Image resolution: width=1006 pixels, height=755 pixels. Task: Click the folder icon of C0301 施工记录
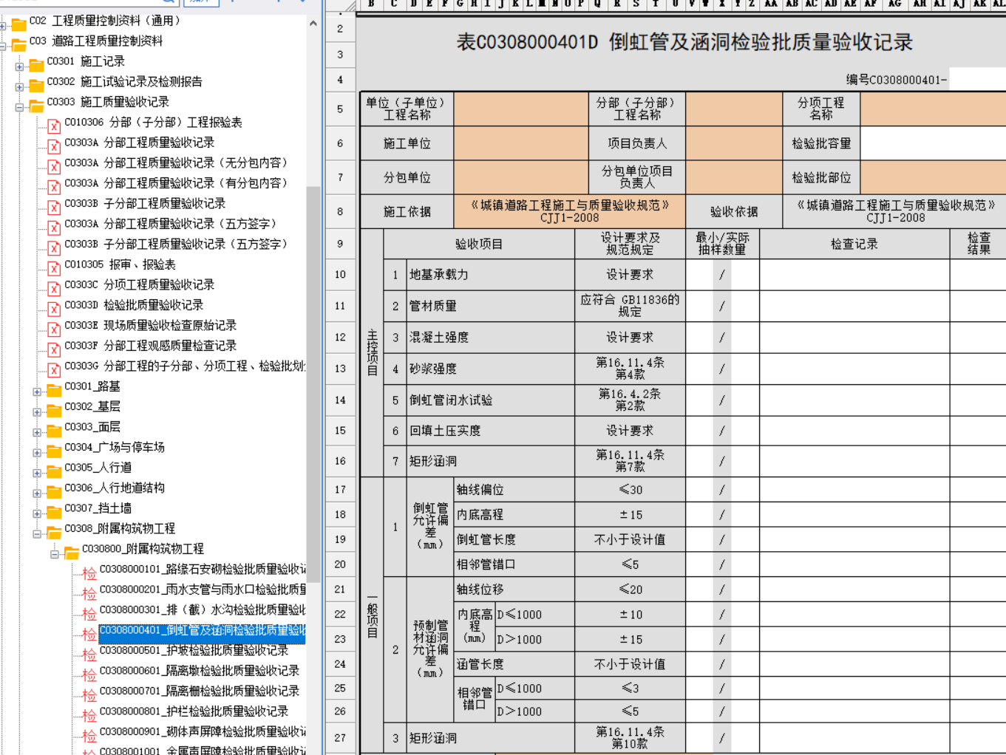pos(36,64)
